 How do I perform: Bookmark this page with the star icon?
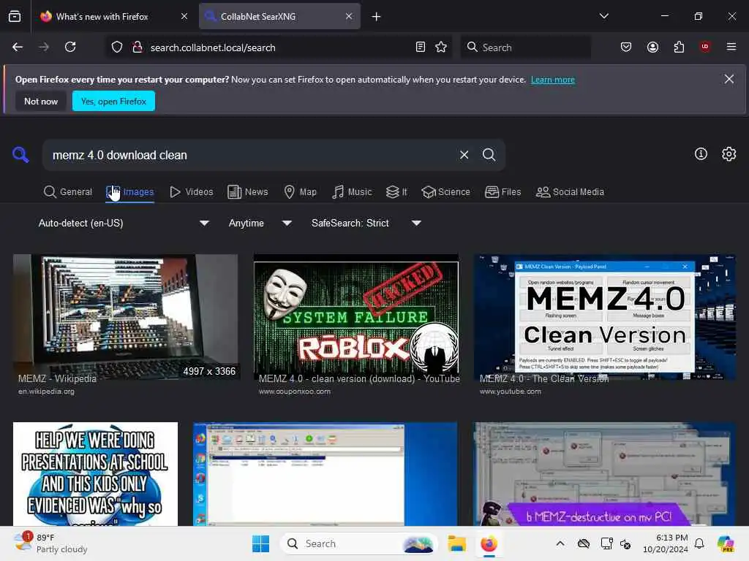441,47
